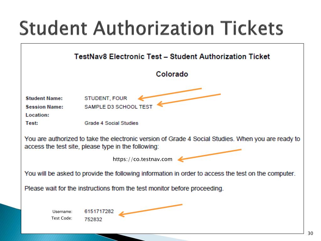Click the orange arrow pointing at session name

[189, 100]
